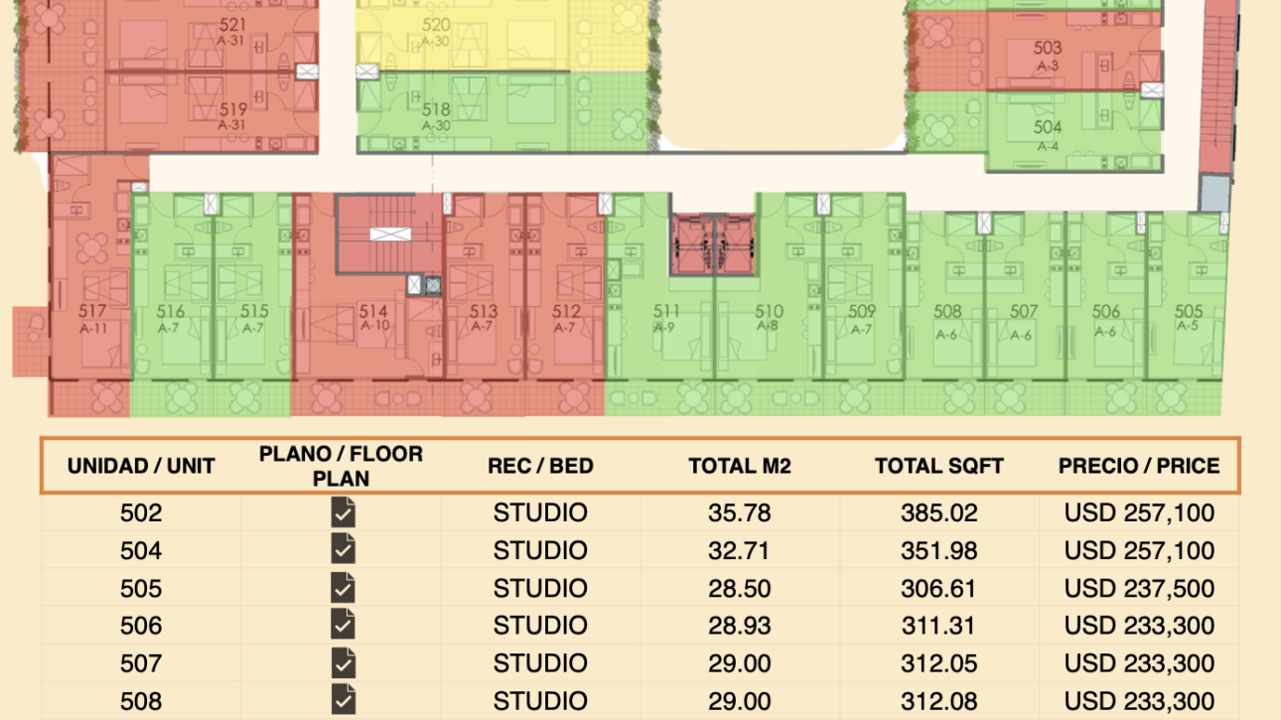Viewport: 1281px width, 720px height.
Task: Click price USD 233,300 in row 507
Action: (x=1139, y=664)
